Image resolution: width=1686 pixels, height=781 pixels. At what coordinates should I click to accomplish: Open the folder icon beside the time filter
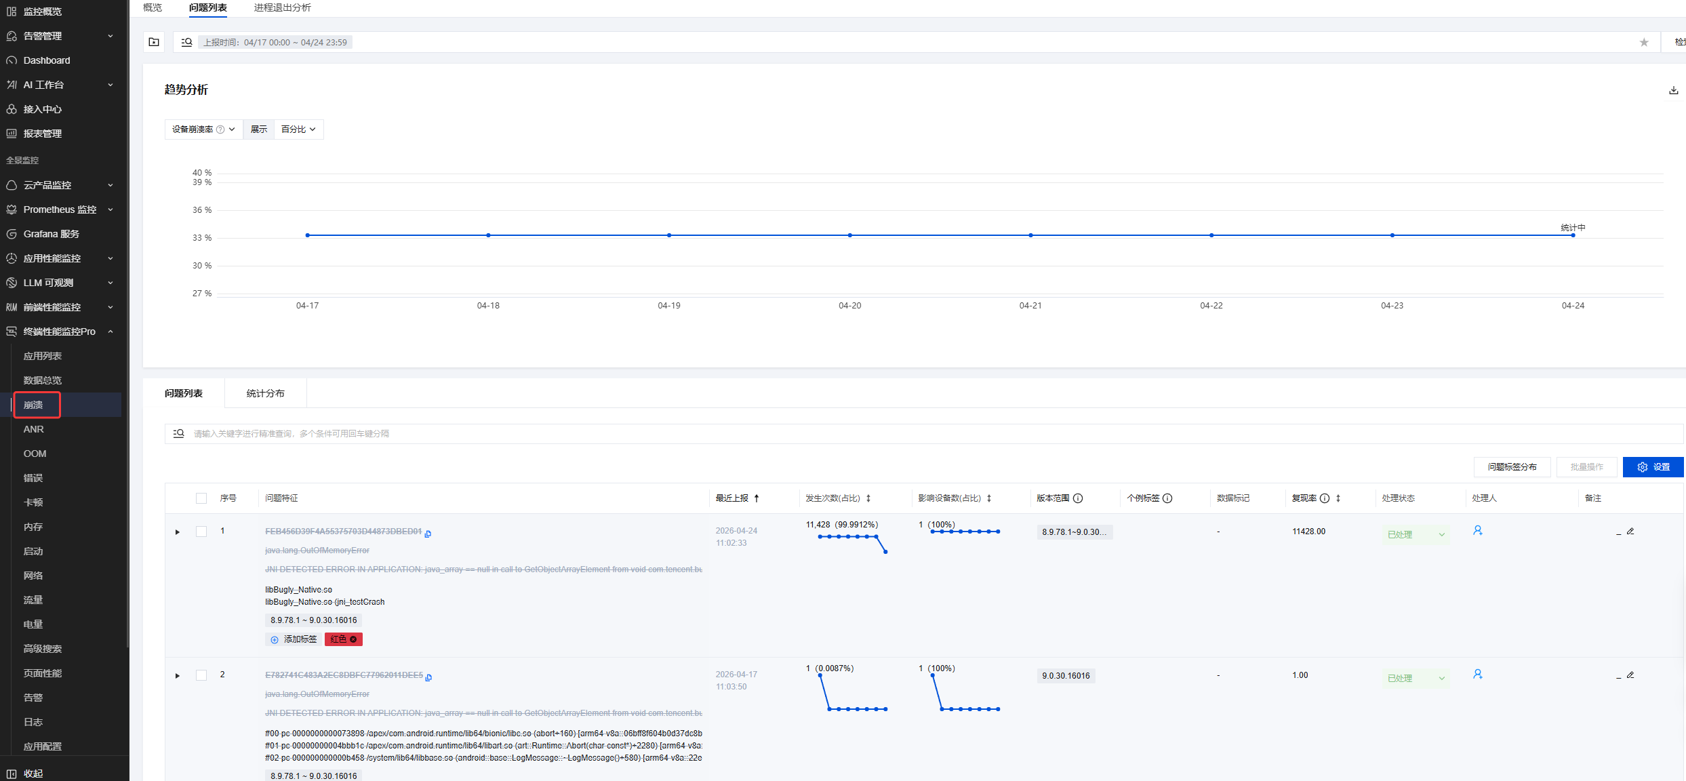154,42
